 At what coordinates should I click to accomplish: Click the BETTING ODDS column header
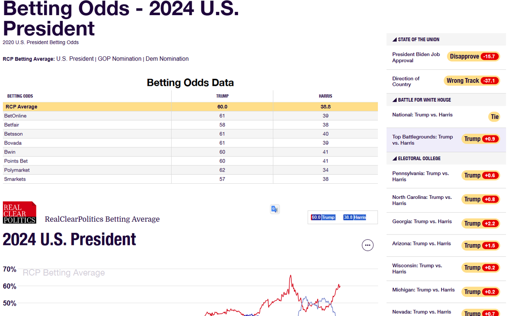pyautogui.click(x=20, y=96)
